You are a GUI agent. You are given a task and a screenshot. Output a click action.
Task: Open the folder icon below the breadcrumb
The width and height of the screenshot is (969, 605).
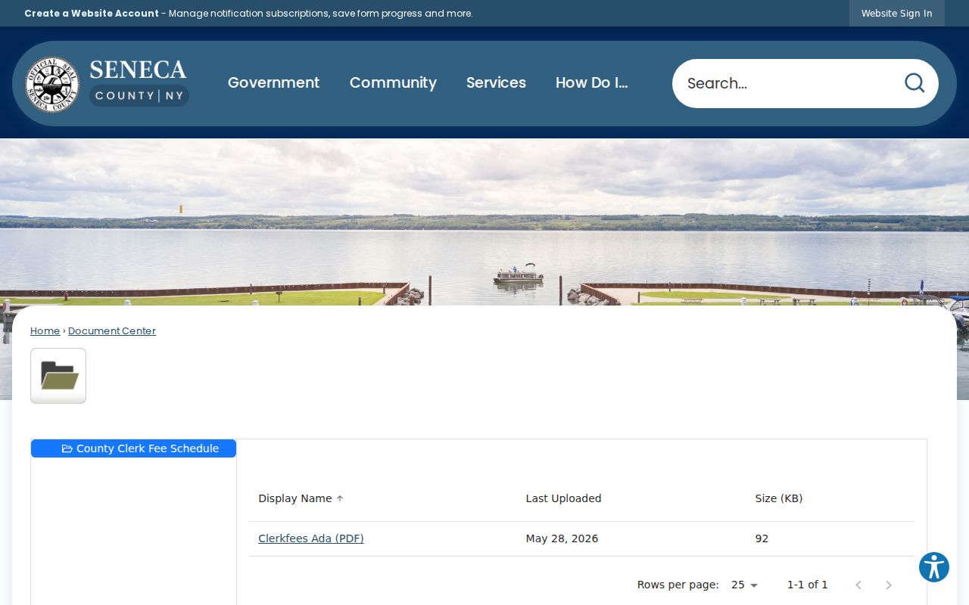click(x=58, y=376)
